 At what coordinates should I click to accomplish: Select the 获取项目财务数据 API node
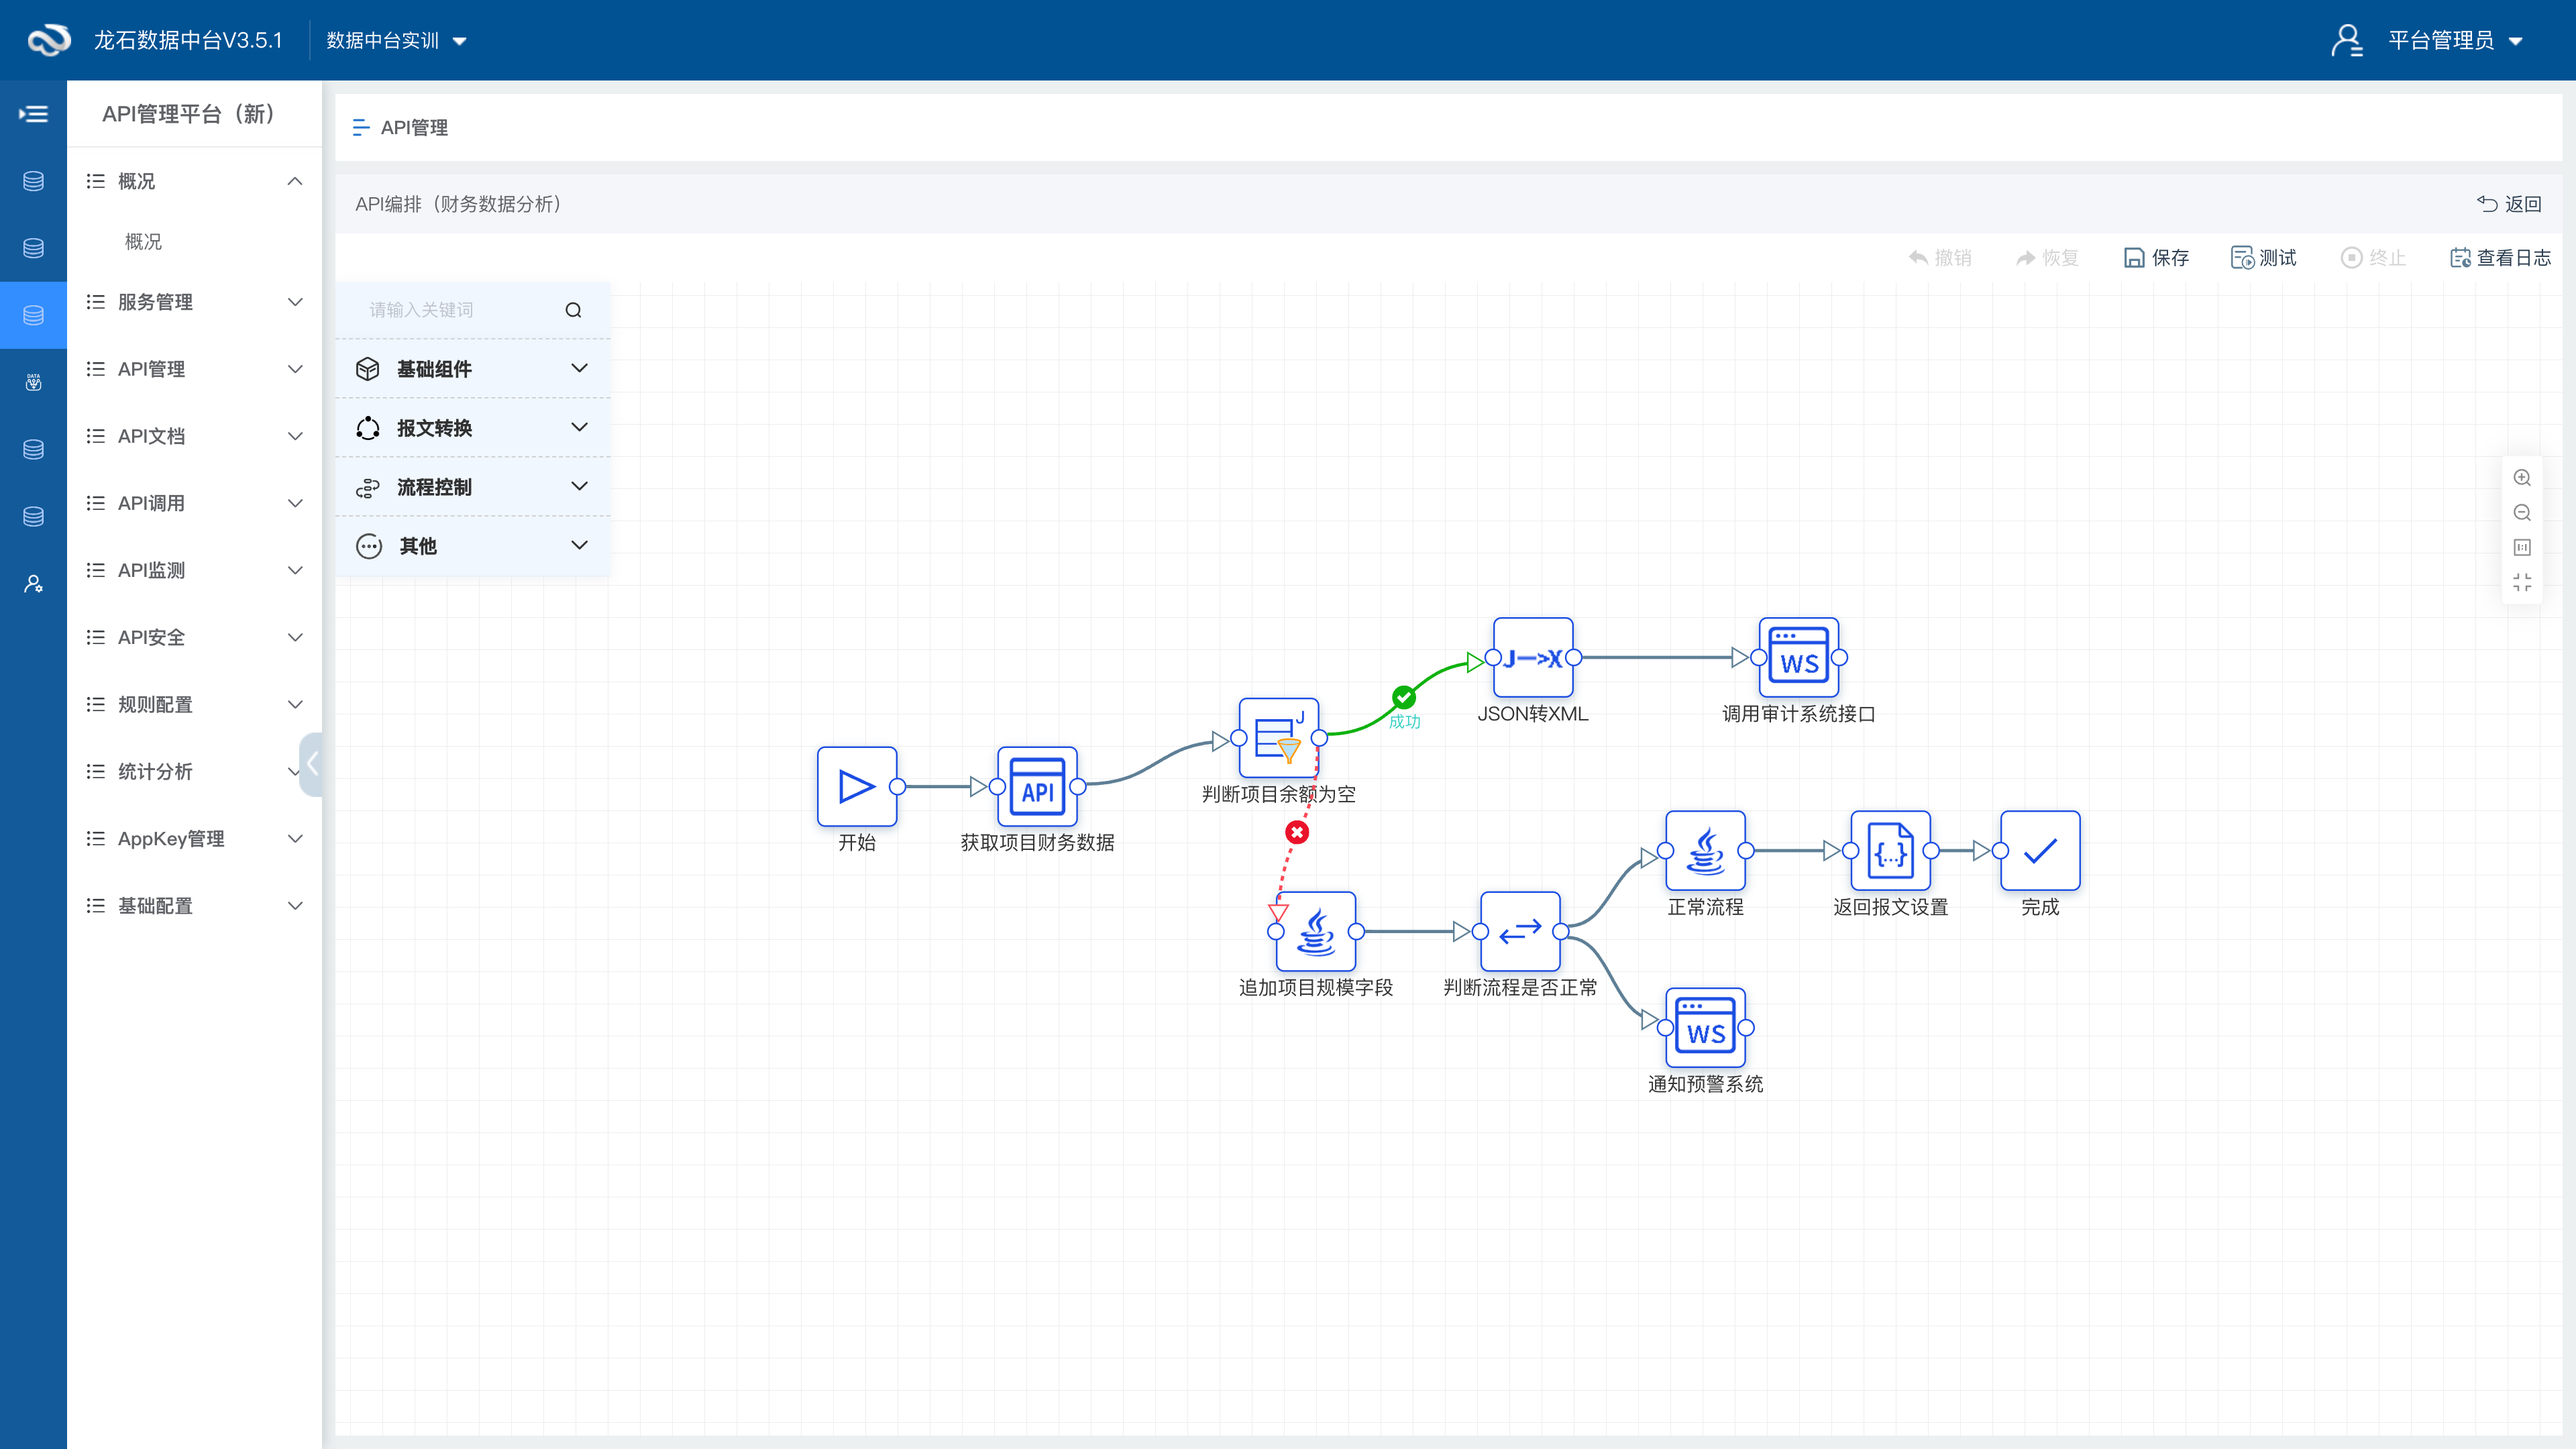(x=1037, y=786)
